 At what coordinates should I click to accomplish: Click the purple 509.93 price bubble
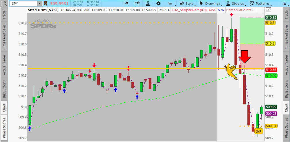tap(271, 113)
